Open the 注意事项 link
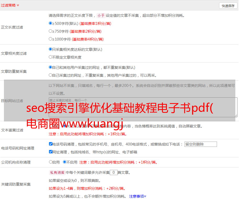 click(138, 196)
